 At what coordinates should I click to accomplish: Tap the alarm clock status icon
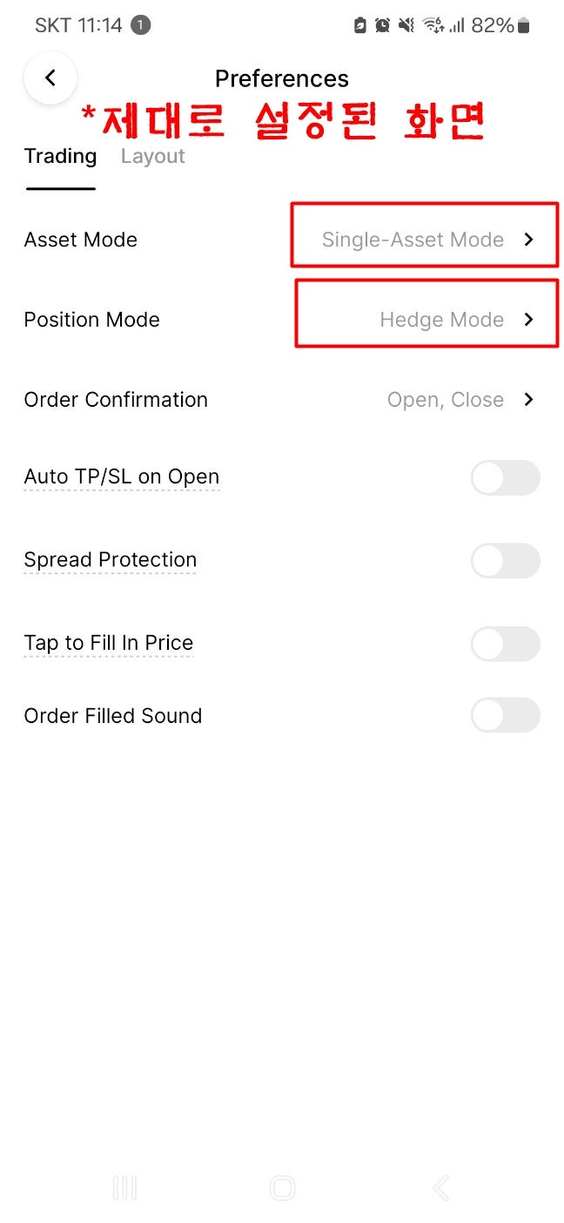pos(383,26)
